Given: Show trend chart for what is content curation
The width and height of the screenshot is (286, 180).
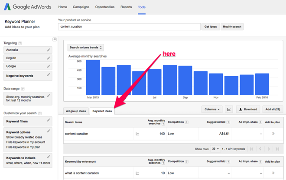Looking at the screenshot, I should pos(137,173).
